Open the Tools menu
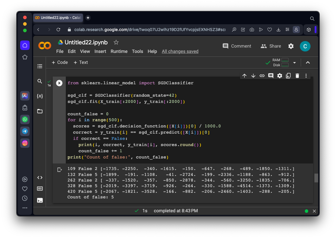 [137, 51]
